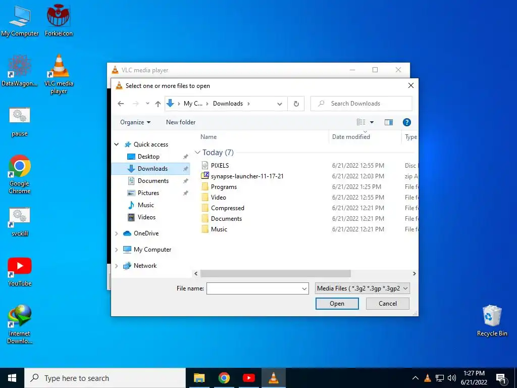This screenshot has height=388, width=517.
Task: Select Pictures in Quick access
Action: click(148, 193)
